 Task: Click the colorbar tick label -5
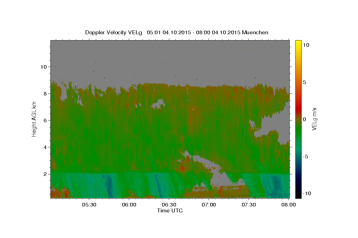click(x=305, y=156)
